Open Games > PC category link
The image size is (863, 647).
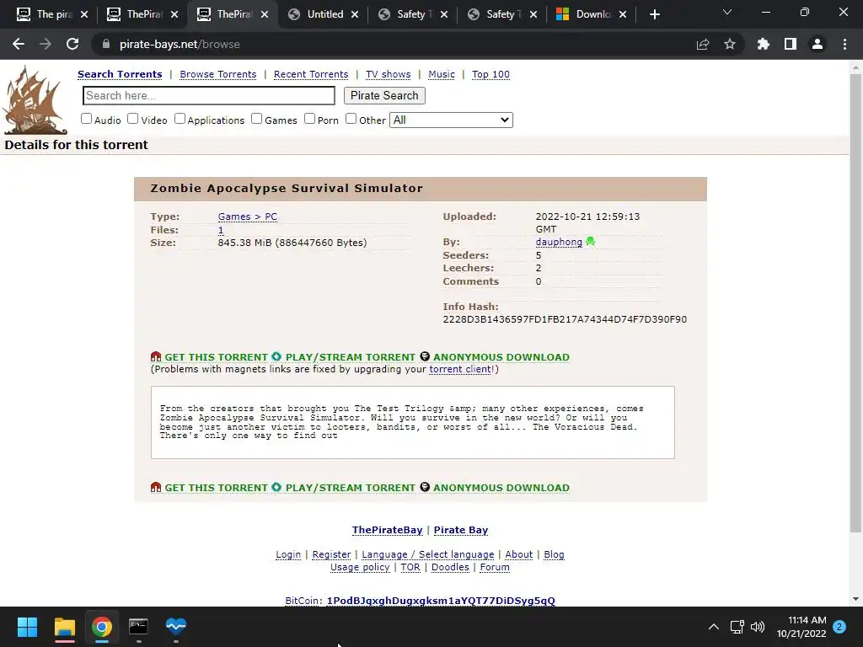pos(248,217)
